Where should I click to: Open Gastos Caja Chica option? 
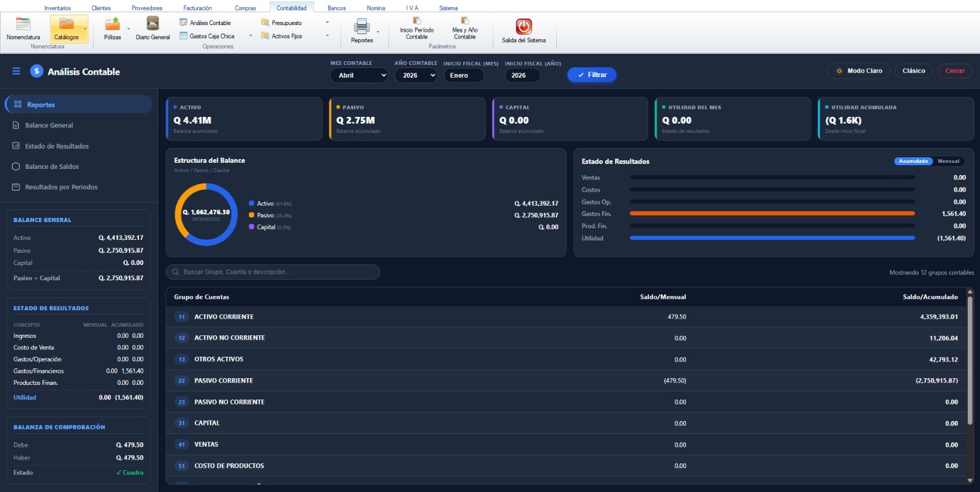207,36
